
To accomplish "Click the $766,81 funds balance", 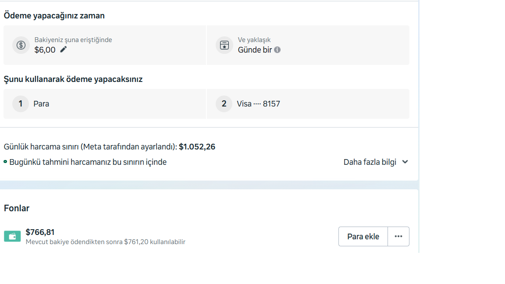I will [x=40, y=232].
